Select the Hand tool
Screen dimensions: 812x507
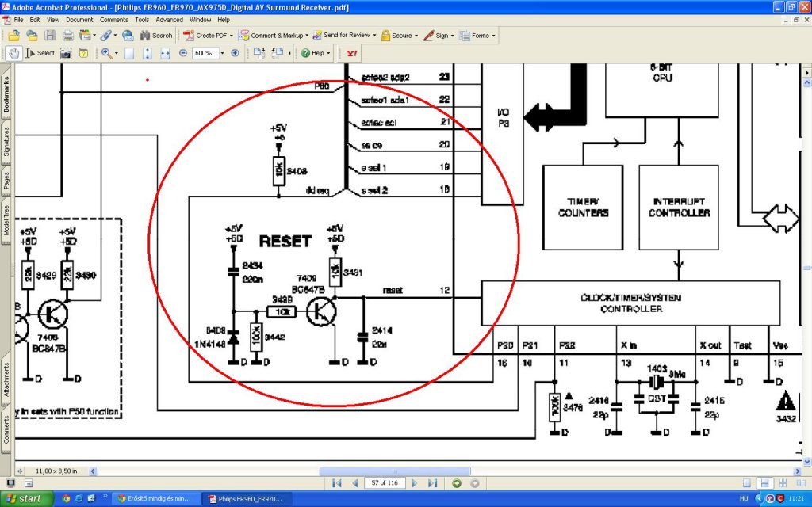pyautogui.click(x=14, y=53)
